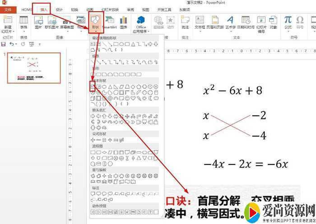This screenshot has width=316, height=224.
Task: Open the 文件 (File) menu
Action: click(x=8, y=9)
